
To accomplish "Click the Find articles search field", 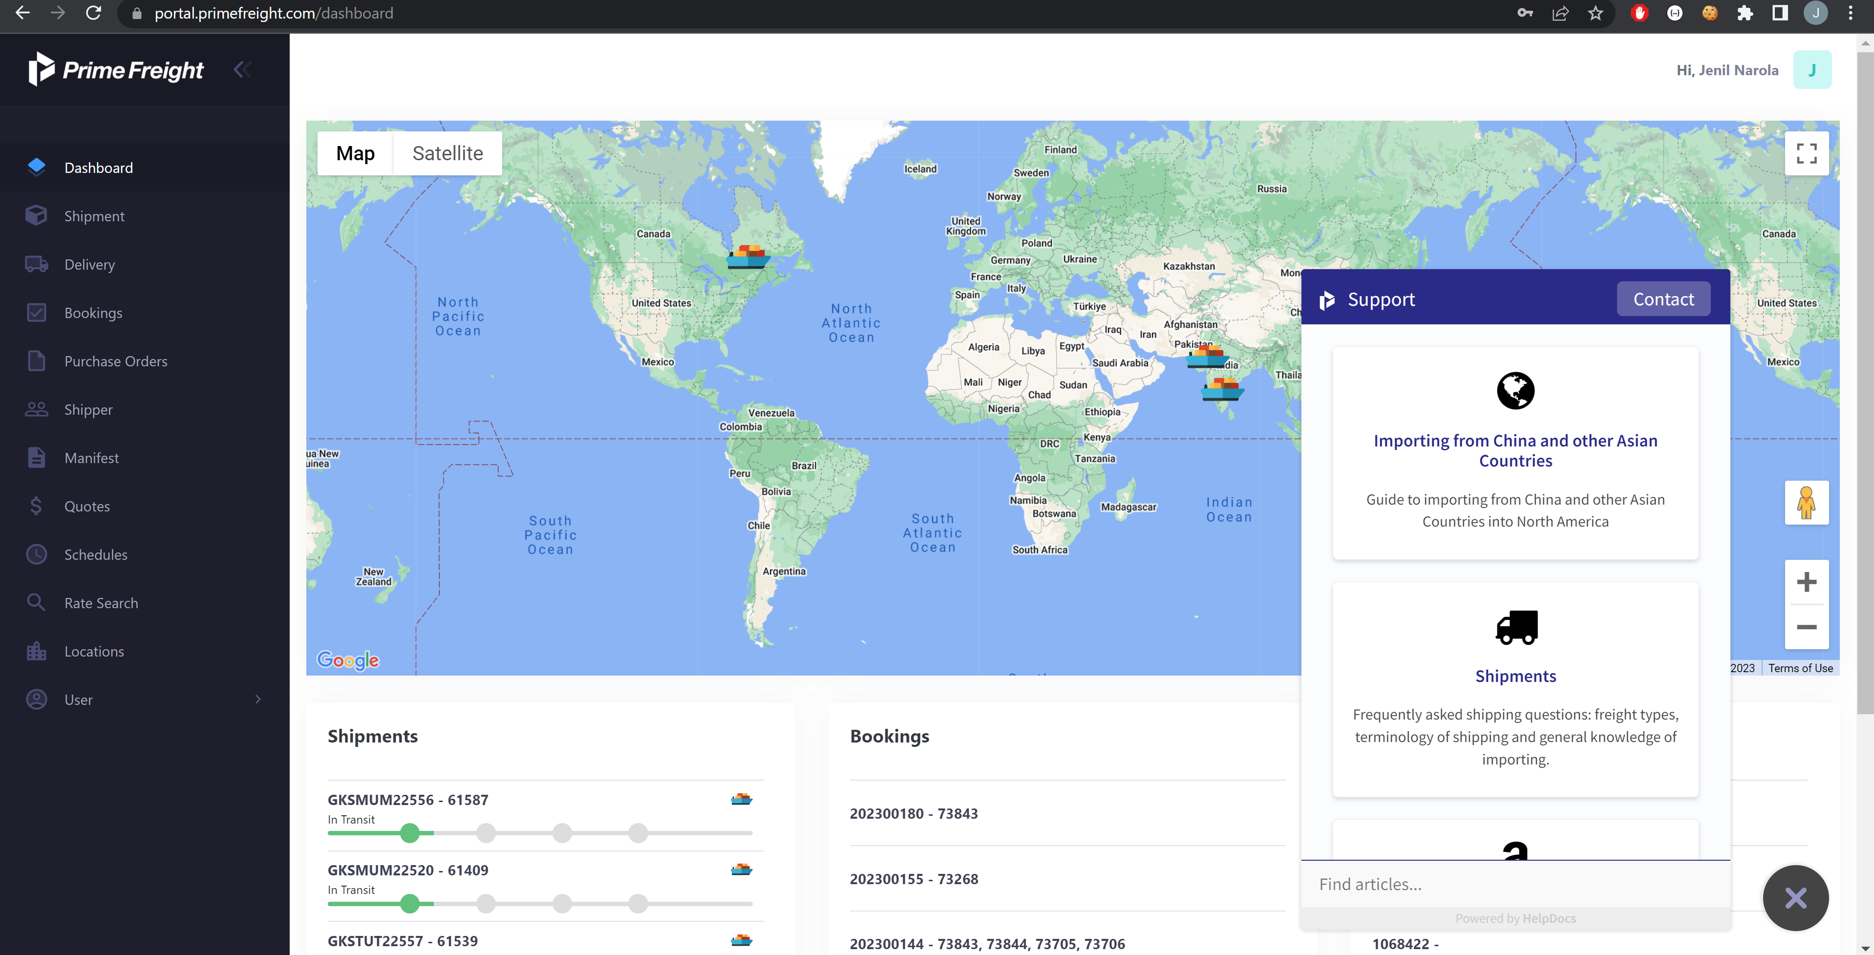I will click(1515, 884).
